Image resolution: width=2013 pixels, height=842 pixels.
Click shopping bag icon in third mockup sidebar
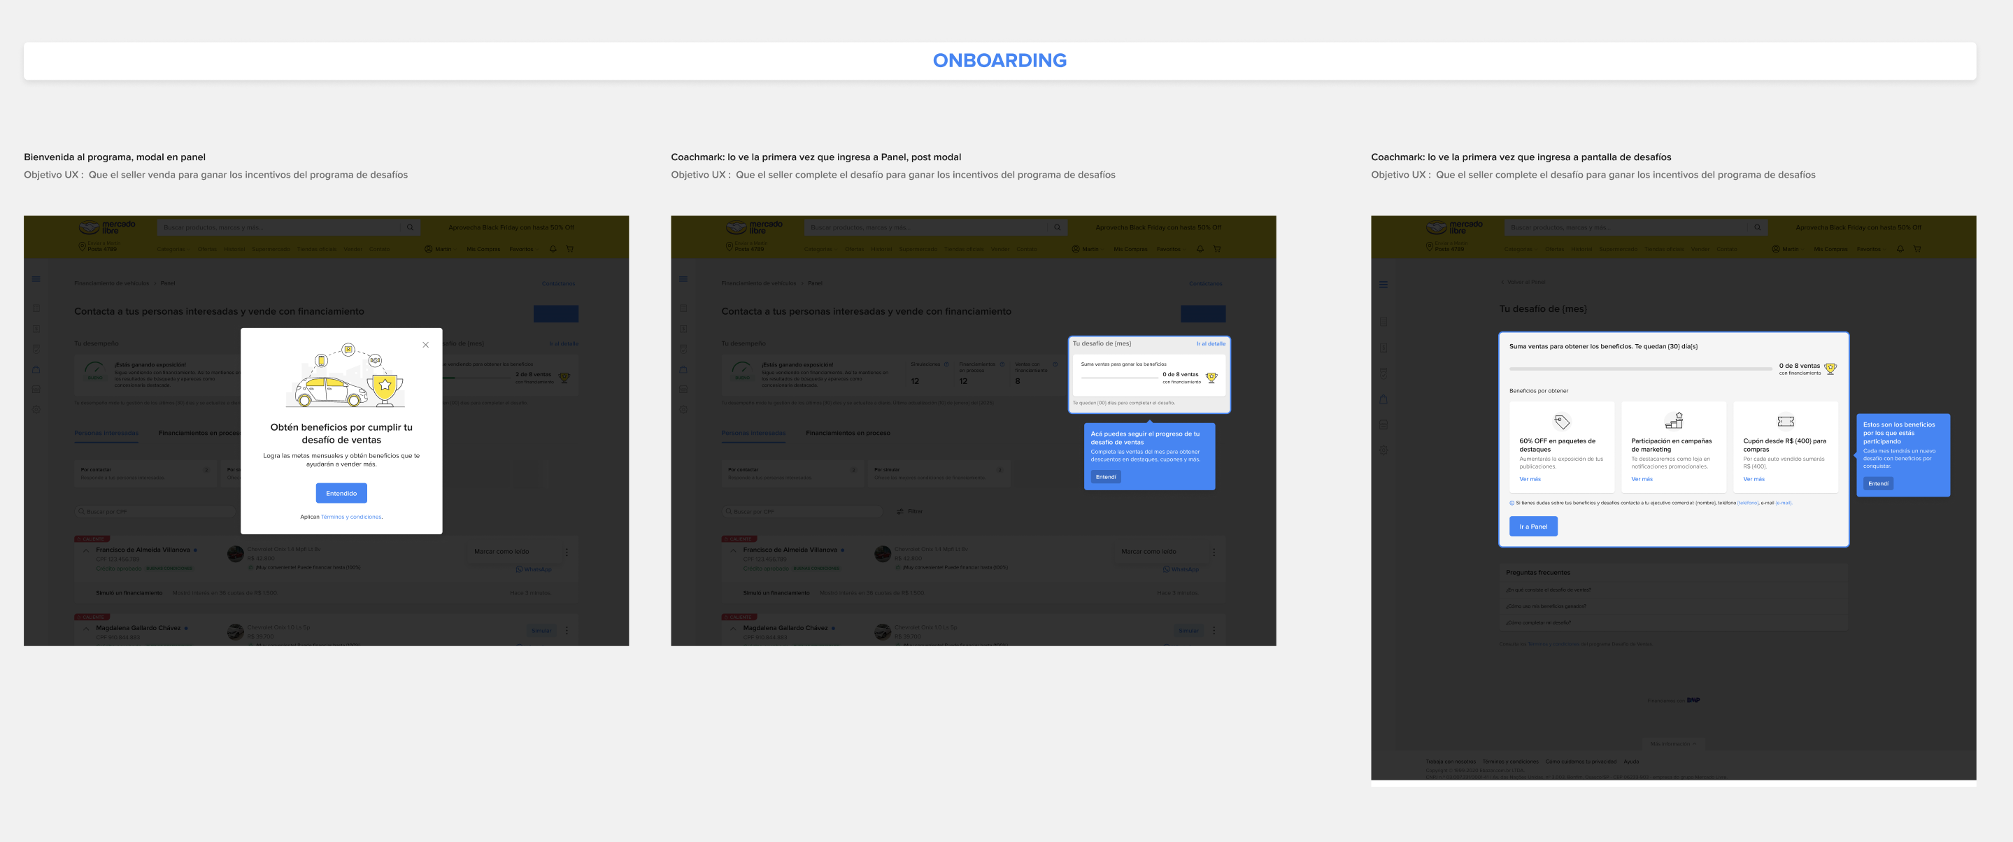[1384, 399]
